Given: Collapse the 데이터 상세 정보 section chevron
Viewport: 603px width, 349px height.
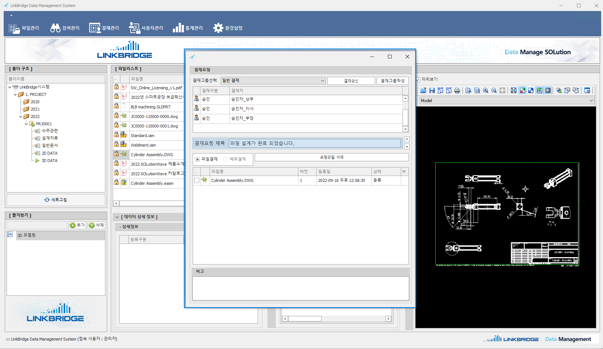Looking at the screenshot, I should 117,217.
